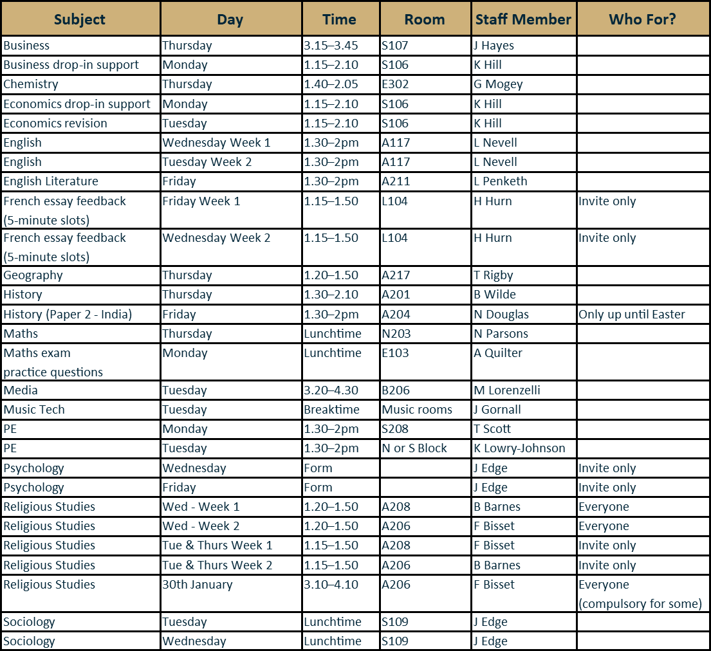Click the Subject column header
Viewport: 711px width, 651px height.
[80, 19]
